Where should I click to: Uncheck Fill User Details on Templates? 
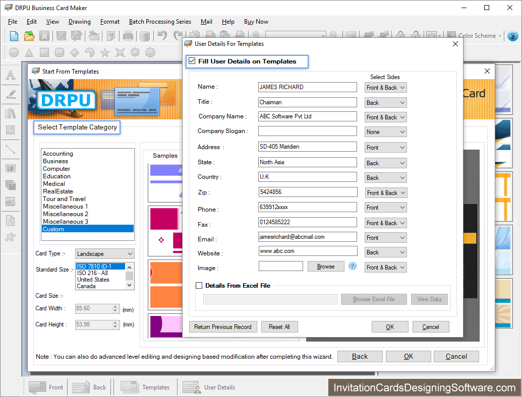(192, 61)
